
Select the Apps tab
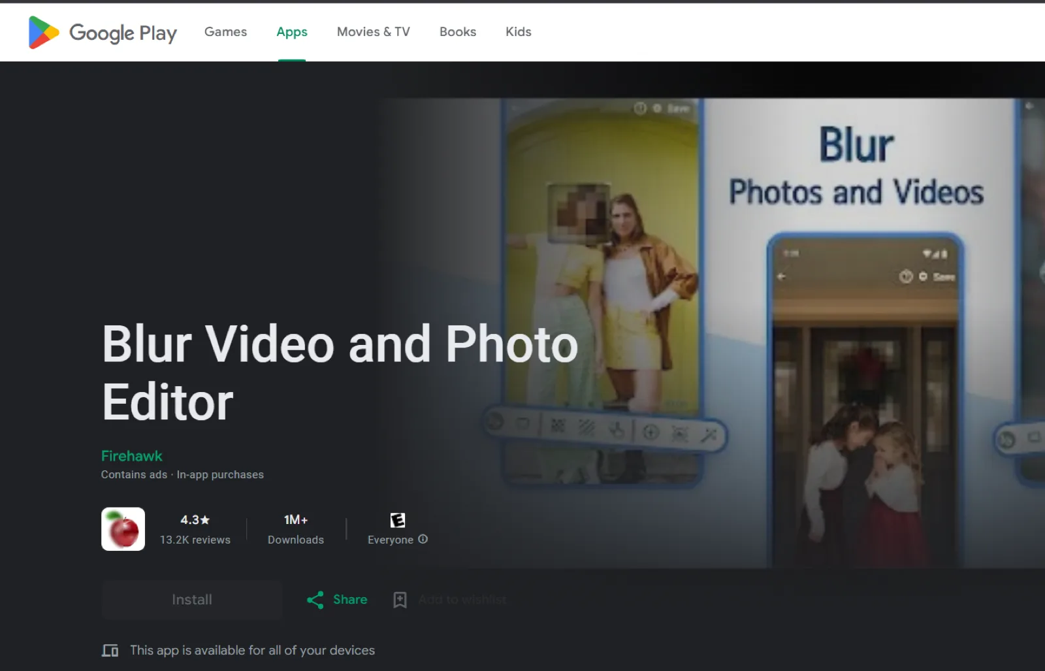point(291,31)
